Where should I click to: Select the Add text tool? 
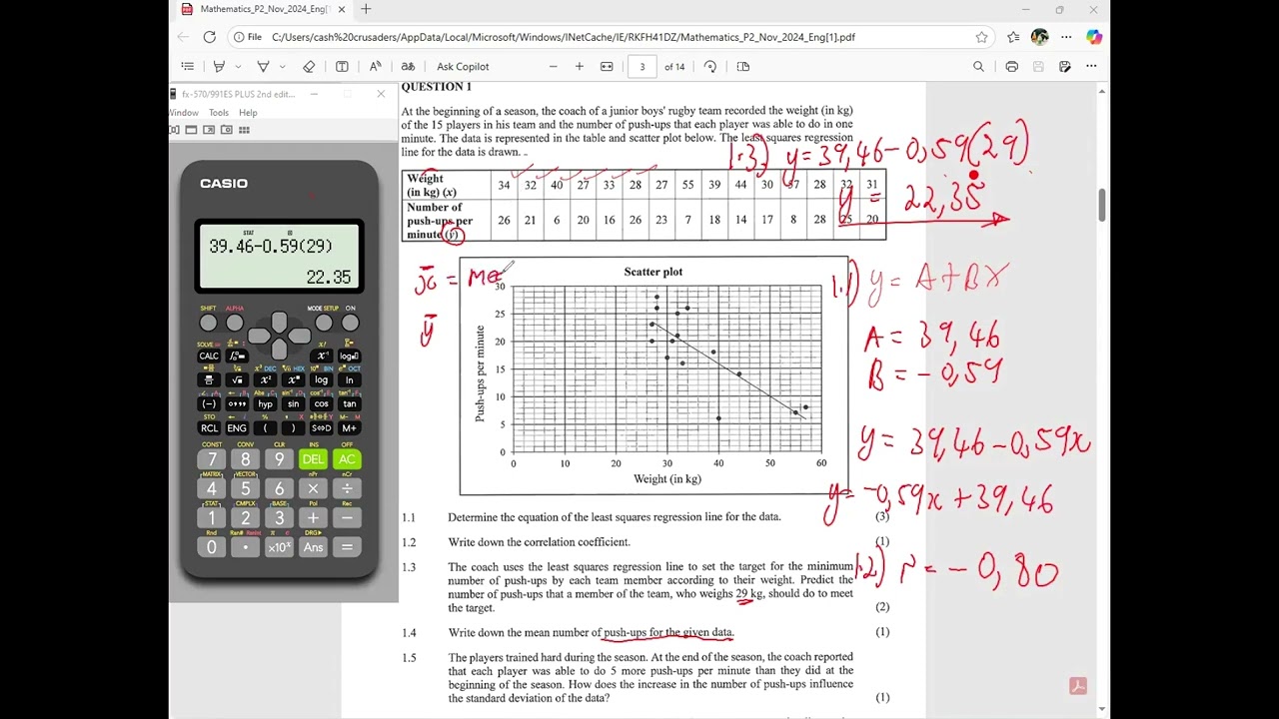342,67
